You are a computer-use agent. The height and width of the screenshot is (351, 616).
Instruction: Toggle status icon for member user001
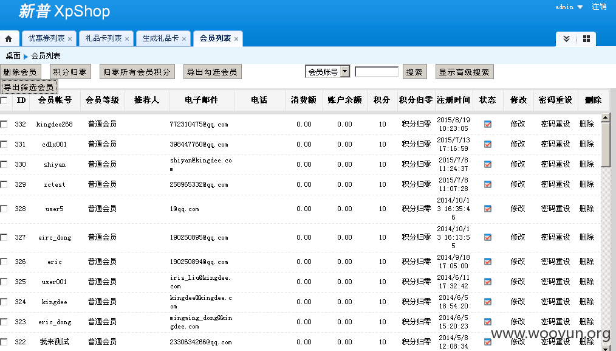point(488,282)
